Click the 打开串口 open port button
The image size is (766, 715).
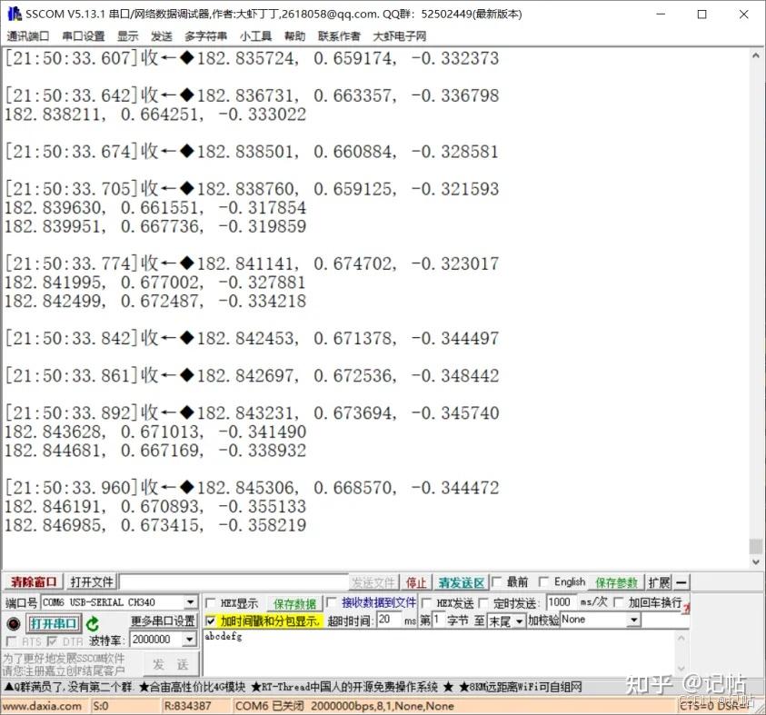pos(53,623)
